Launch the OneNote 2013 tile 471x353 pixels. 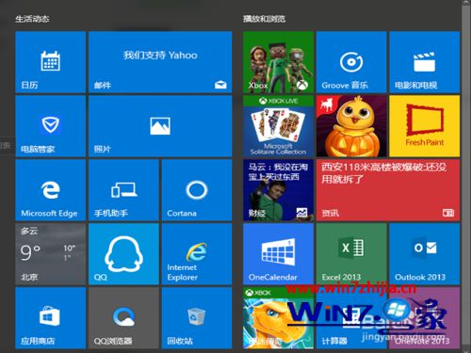pyautogui.click(x=425, y=318)
